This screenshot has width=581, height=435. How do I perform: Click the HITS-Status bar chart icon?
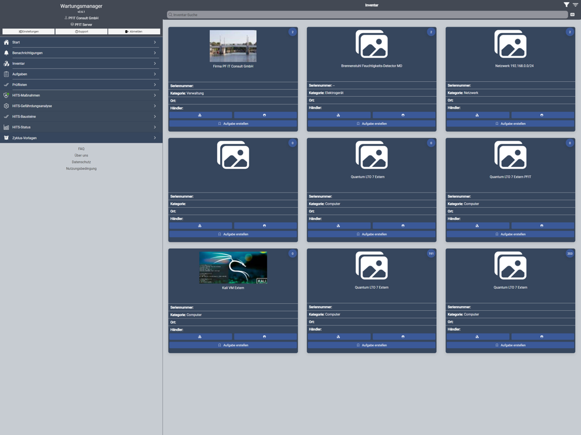[x=6, y=127]
